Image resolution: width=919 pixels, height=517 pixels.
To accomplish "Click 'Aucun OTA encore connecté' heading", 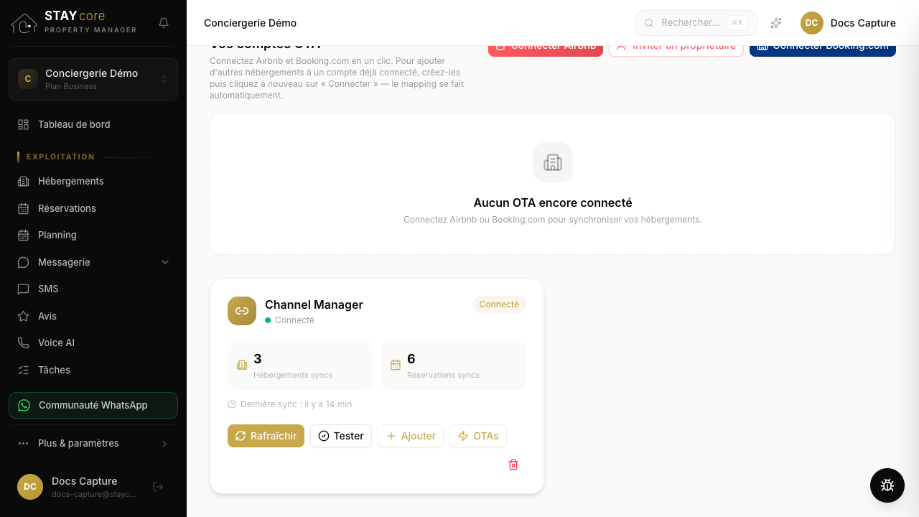I will (x=553, y=203).
